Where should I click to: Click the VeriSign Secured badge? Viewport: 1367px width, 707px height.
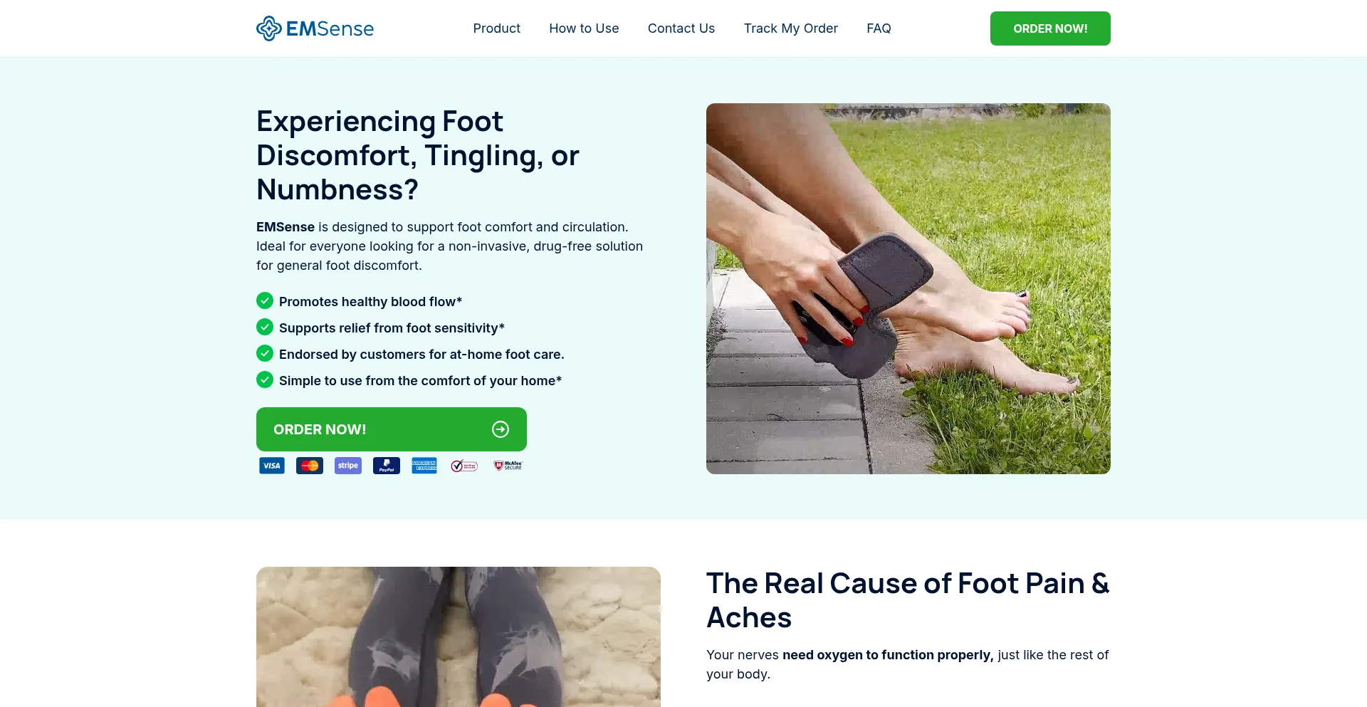point(464,466)
